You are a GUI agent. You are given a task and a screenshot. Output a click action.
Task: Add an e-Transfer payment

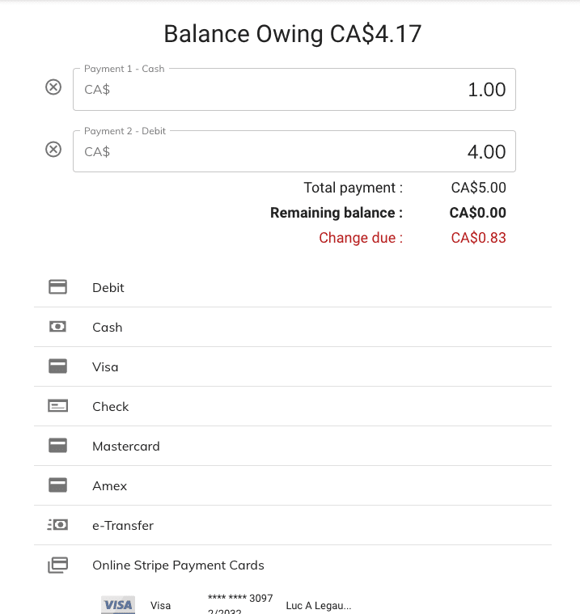123,525
